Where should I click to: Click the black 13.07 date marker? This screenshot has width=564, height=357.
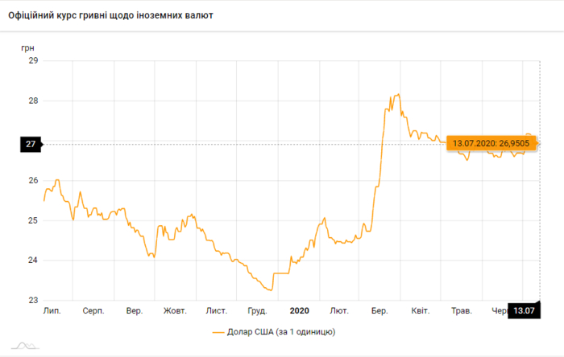(x=524, y=310)
